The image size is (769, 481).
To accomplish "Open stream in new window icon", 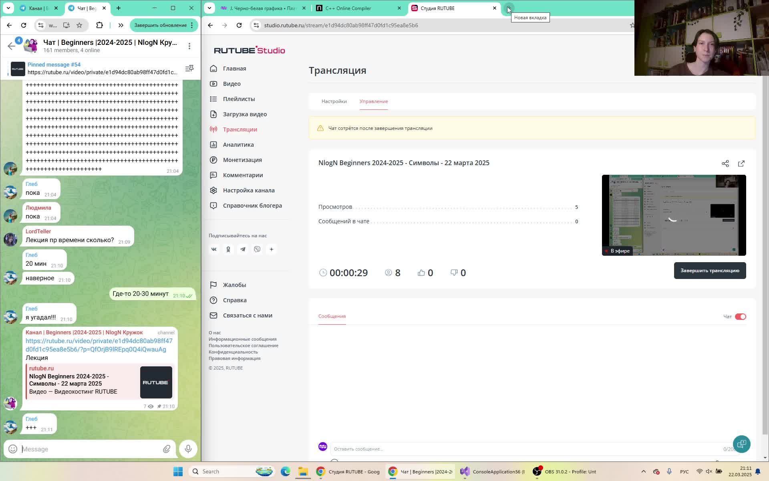I will click(741, 164).
